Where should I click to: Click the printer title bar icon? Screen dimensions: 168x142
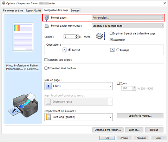pyautogui.click(x=4, y=3)
